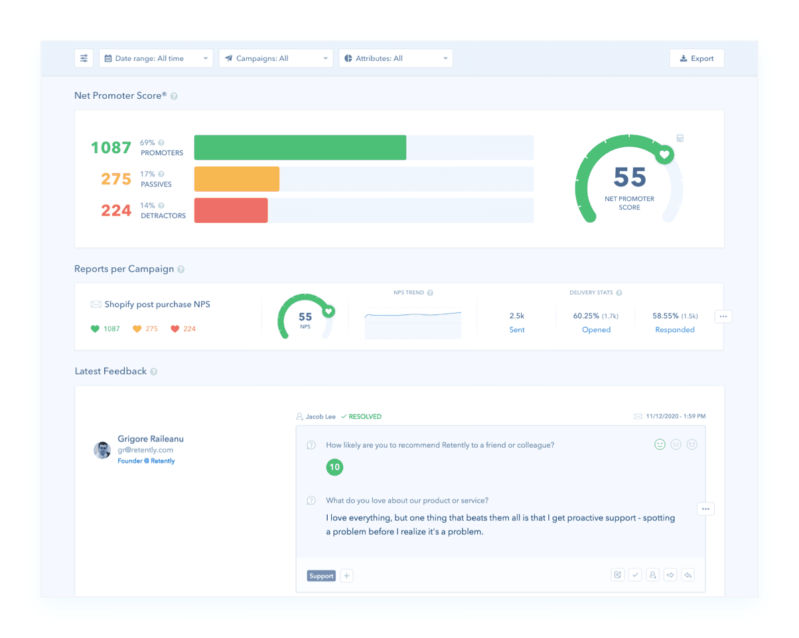Open the Attributes: All dropdown
This screenshot has height=638, width=799.
click(396, 58)
